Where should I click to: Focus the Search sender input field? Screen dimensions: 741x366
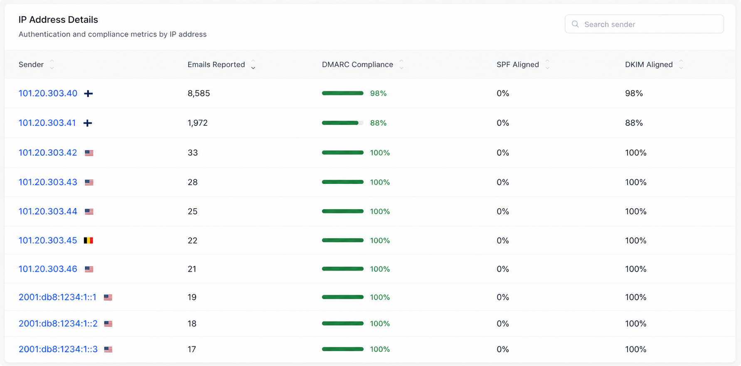coord(644,24)
